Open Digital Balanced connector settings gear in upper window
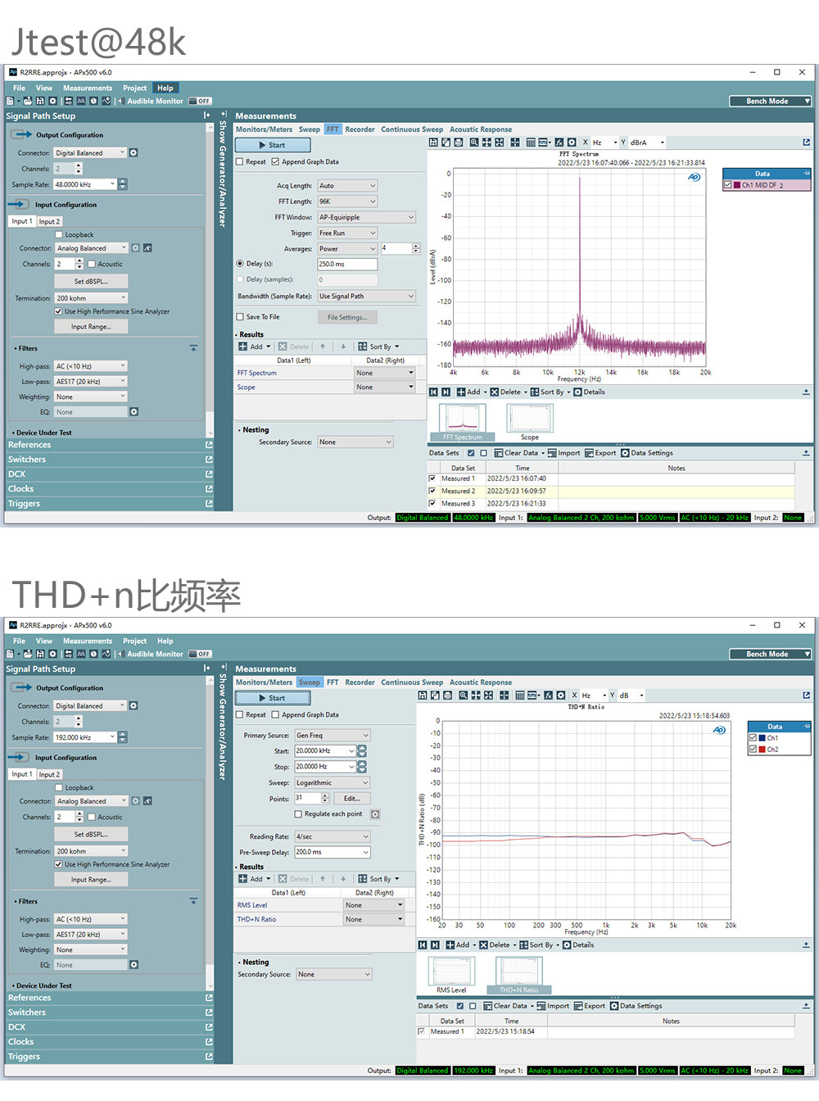Screen dimensions: 819x1101 [133, 153]
